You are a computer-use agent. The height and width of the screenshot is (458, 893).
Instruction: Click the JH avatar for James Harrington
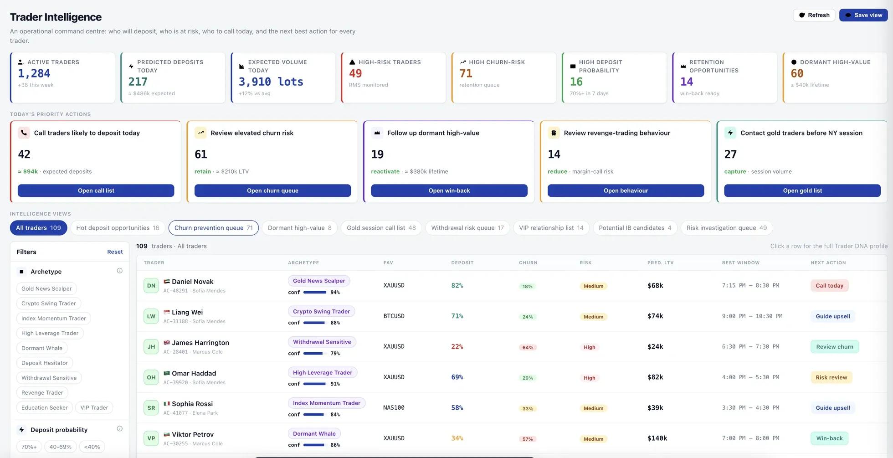pos(151,347)
